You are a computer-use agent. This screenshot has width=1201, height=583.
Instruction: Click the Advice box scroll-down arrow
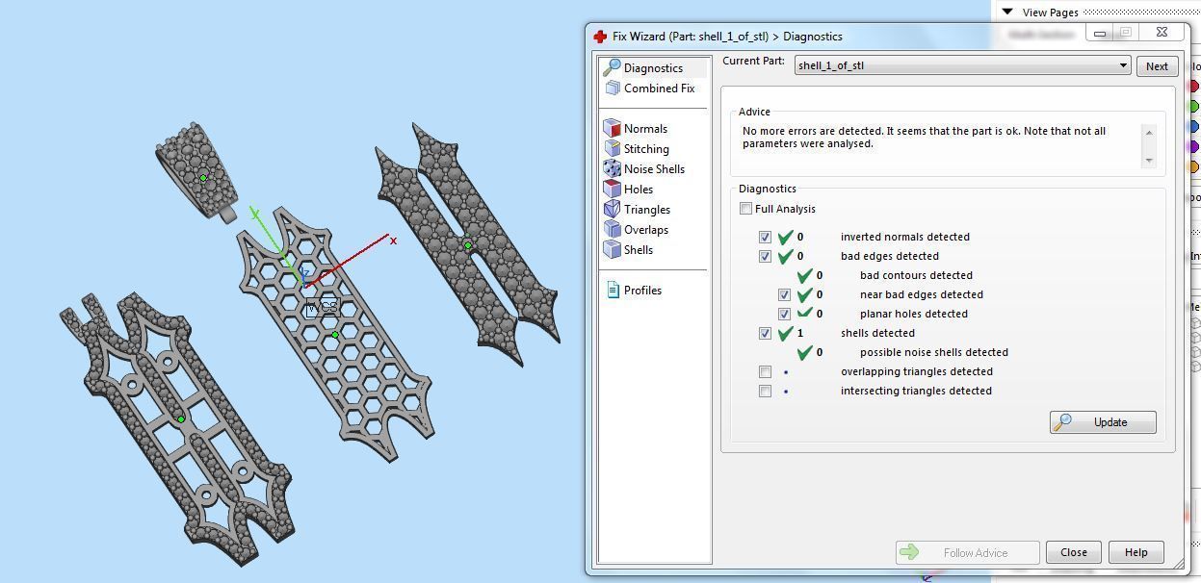point(1148,160)
